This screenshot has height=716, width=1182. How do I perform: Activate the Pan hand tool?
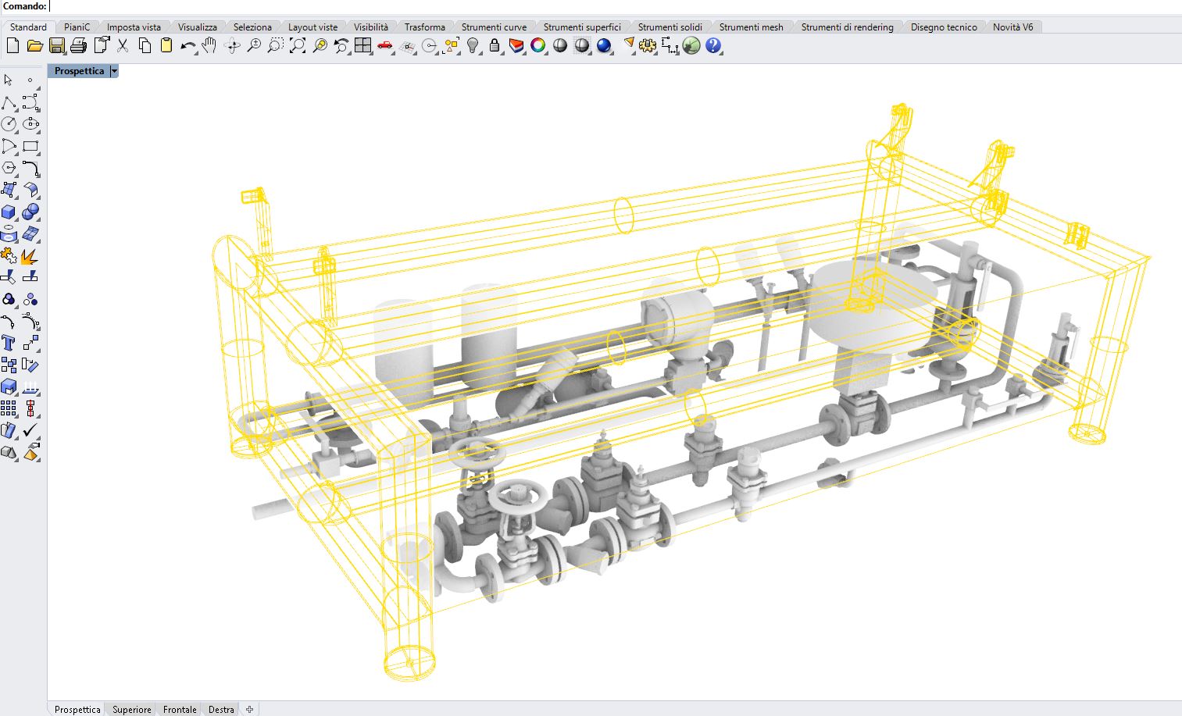pos(209,46)
